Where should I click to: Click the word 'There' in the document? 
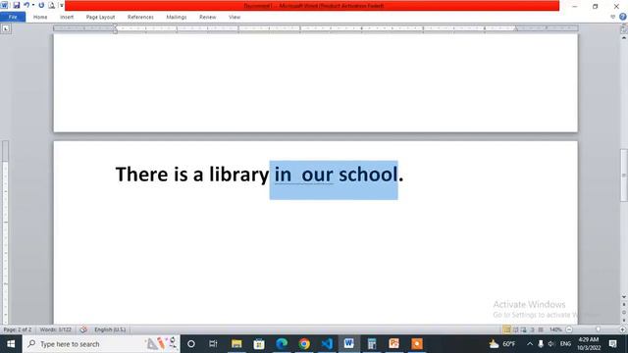141,175
